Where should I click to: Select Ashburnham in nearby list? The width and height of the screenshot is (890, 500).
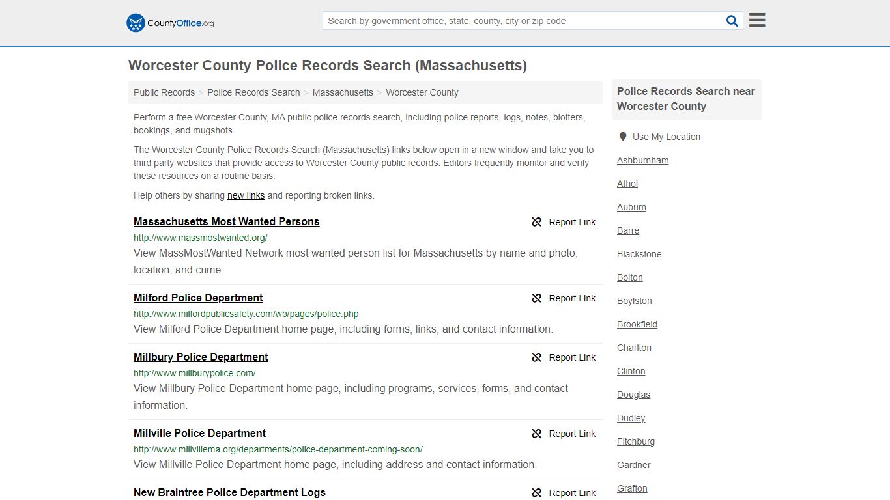[x=643, y=160]
